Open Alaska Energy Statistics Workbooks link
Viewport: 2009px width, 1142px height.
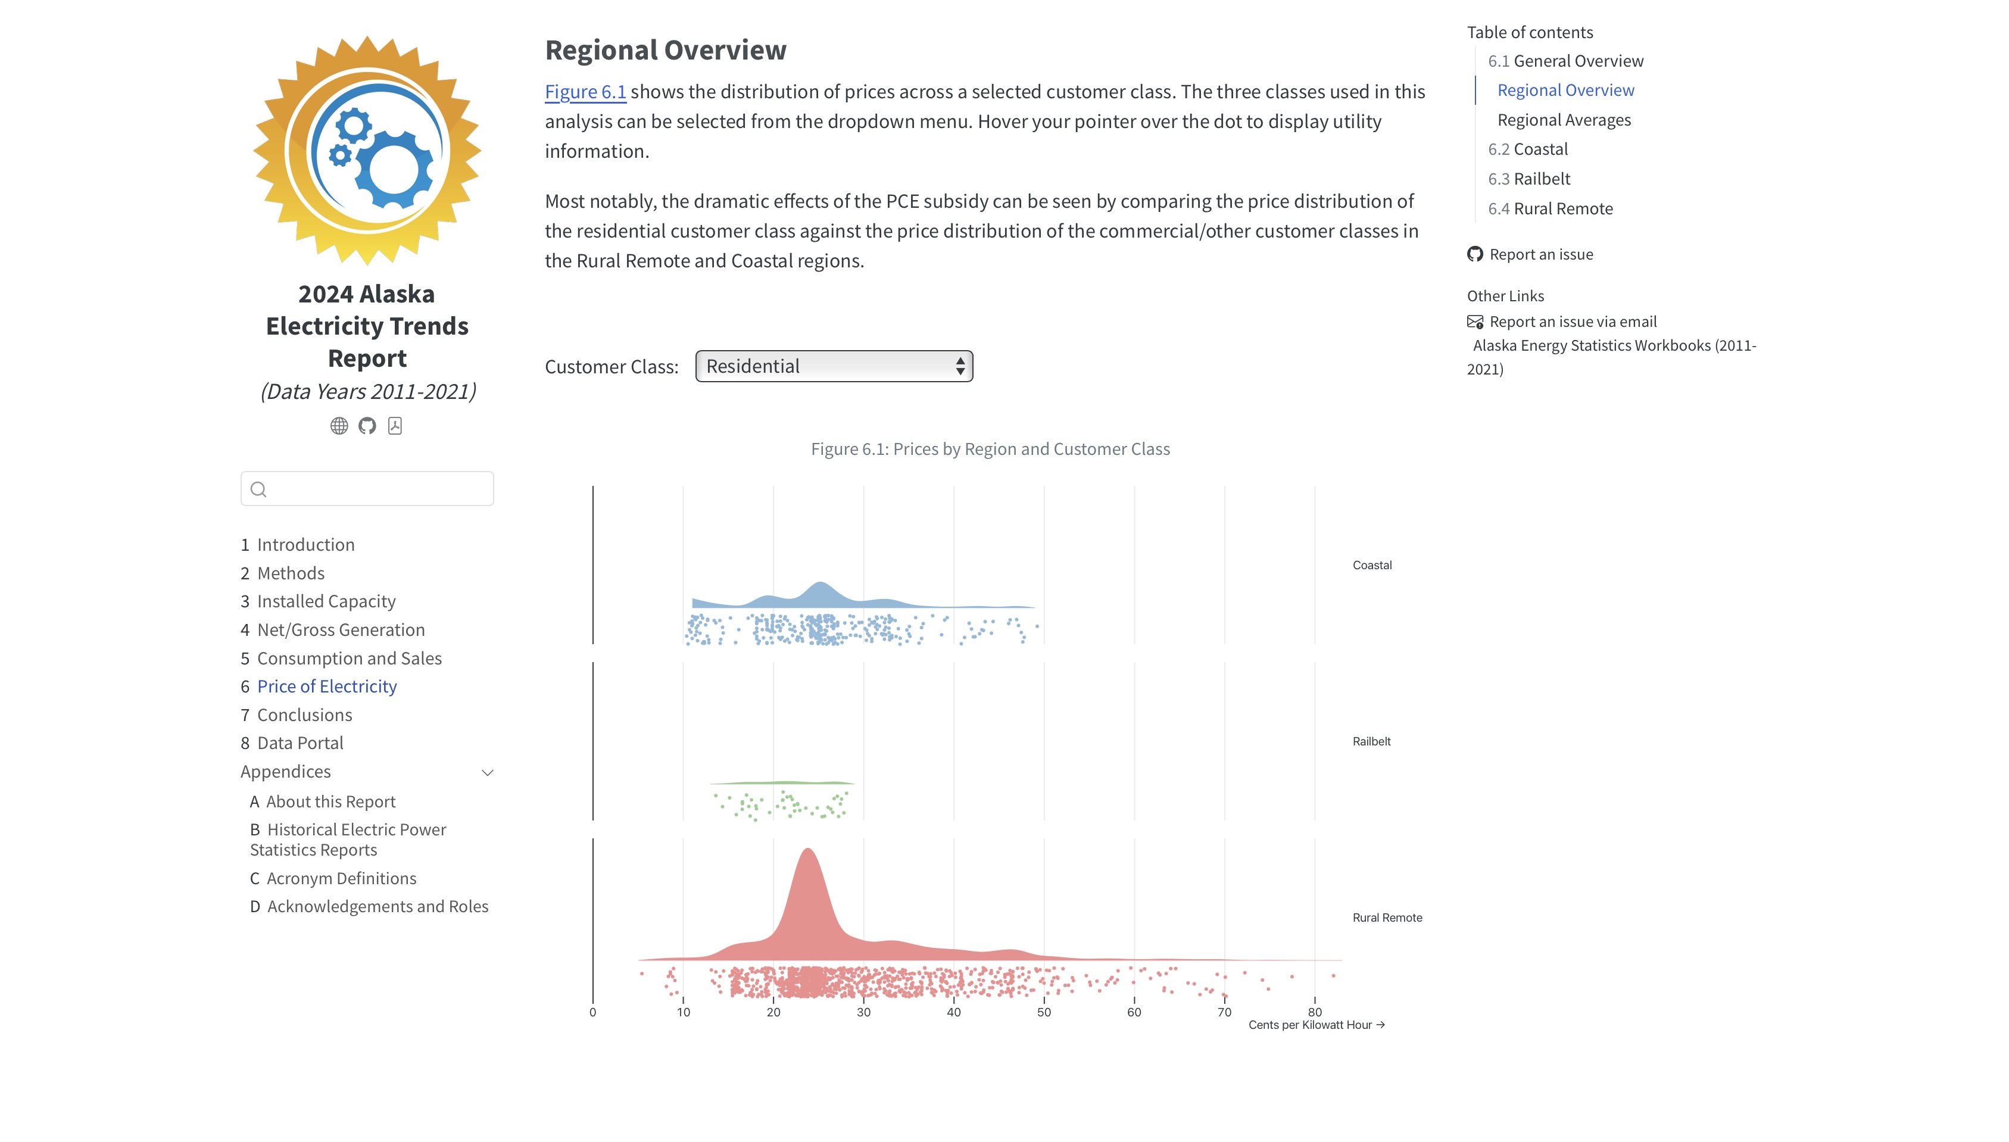tap(1614, 346)
